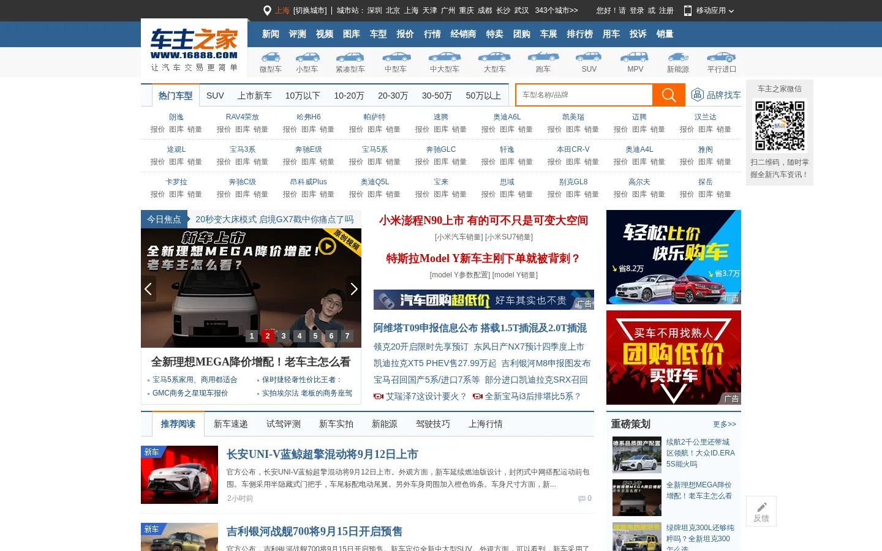Choose the 平行进口 car icon
This screenshot has width=882, height=551.
click(722, 57)
